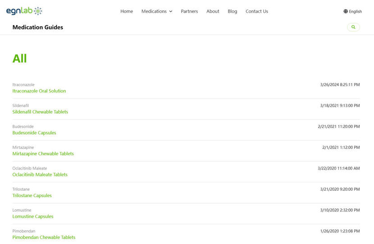Open the Lomustine Capsules guide
Screen dimensions: 374x244
[x=33, y=216]
